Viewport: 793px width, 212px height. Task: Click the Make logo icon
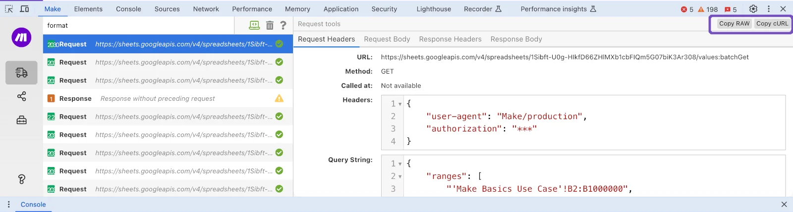click(x=21, y=38)
